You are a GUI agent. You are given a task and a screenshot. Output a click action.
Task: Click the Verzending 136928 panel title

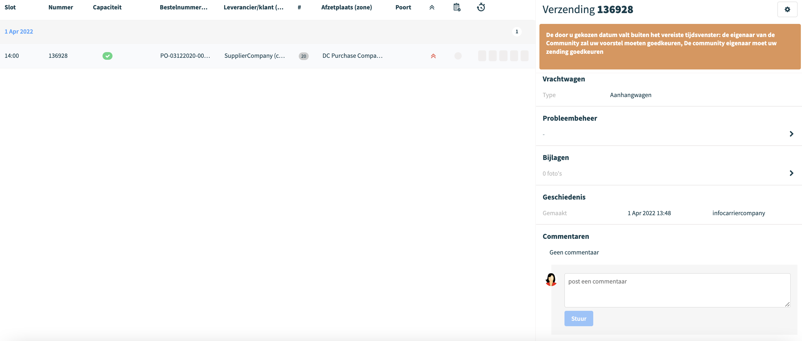(x=588, y=9)
